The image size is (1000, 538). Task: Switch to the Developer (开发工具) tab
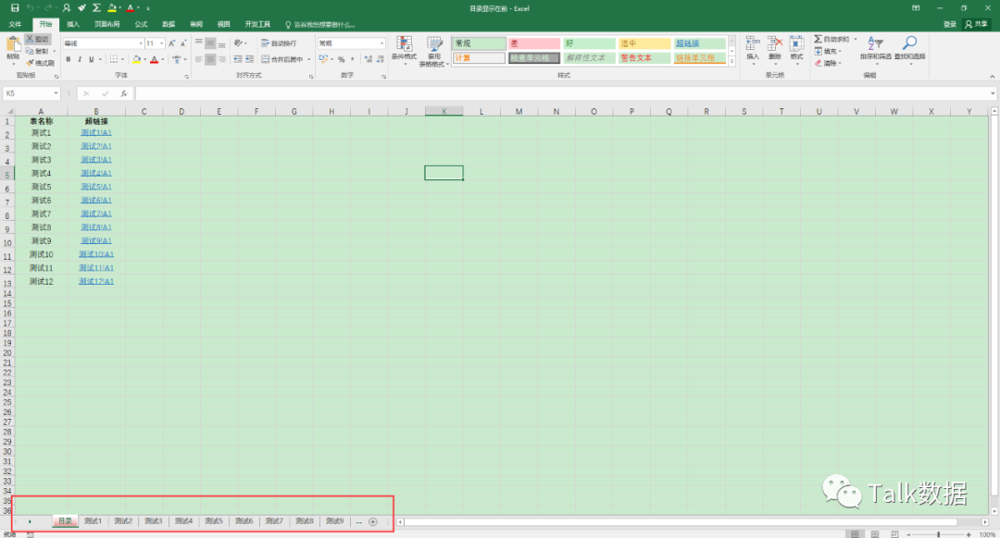pos(257,24)
